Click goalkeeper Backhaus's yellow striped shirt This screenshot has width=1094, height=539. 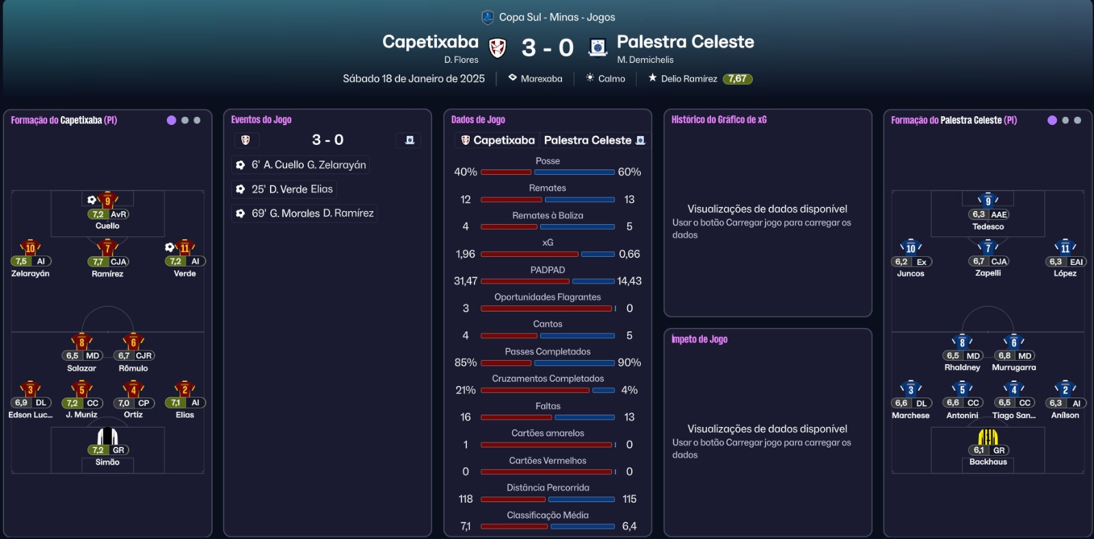coord(988,437)
